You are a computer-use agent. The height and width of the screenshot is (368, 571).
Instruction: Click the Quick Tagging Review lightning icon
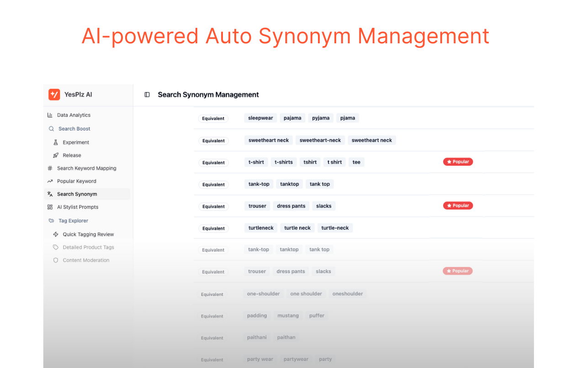click(56, 234)
